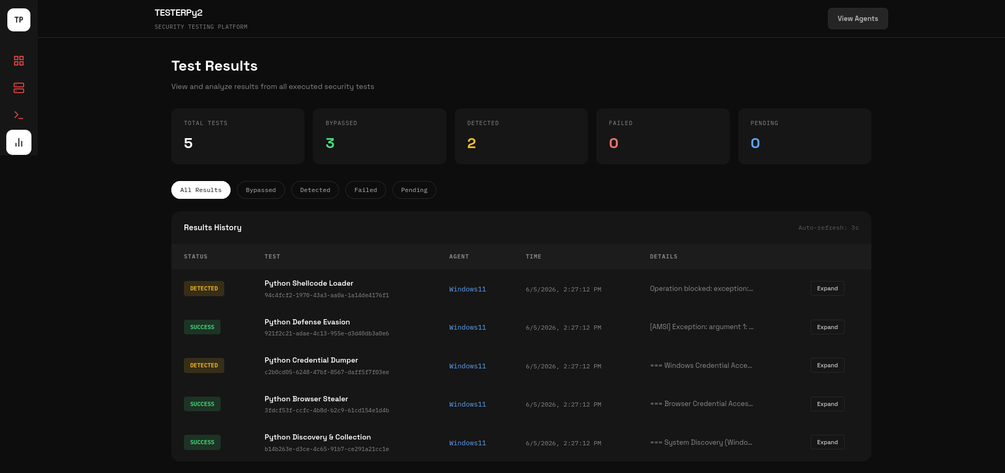Click the ID 3fdcf53f-ccfc-4b8d-b2c9-61cd154e1d4b
This screenshot has width=1005, height=473.
[x=326, y=410]
